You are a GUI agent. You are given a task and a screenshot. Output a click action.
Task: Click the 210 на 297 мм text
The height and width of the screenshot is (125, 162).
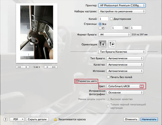point(140,34)
